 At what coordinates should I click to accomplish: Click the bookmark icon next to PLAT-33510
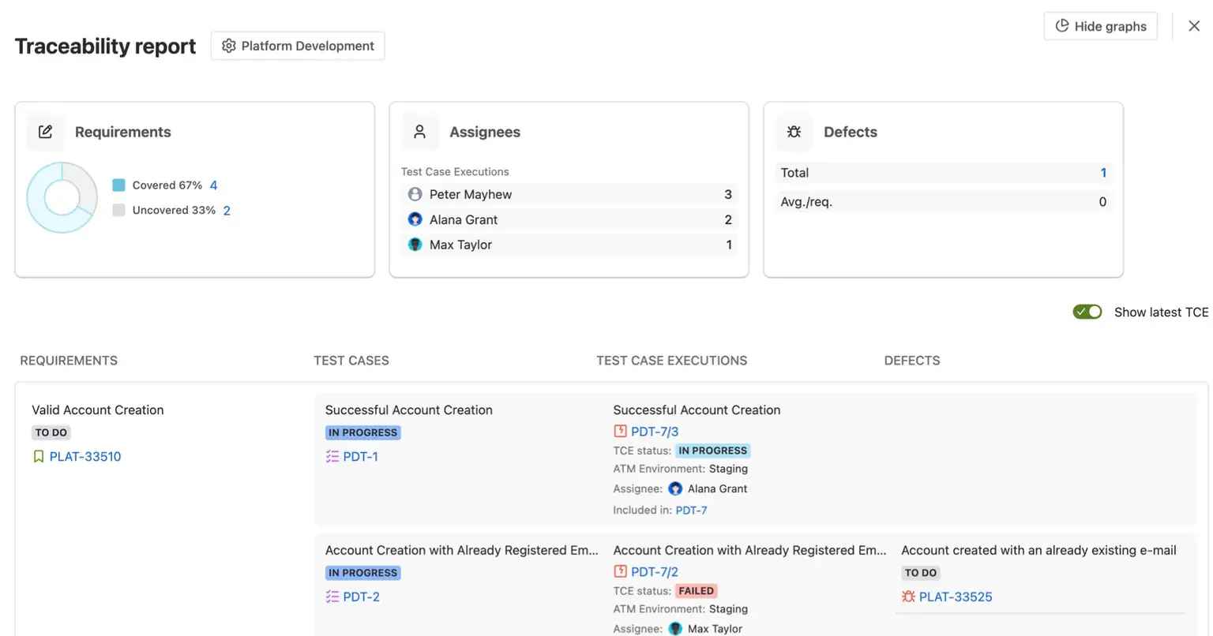pos(37,456)
